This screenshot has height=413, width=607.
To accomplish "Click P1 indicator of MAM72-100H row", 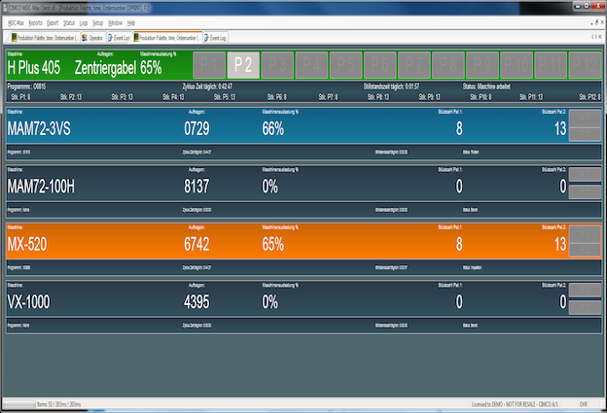I will click(585, 175).
